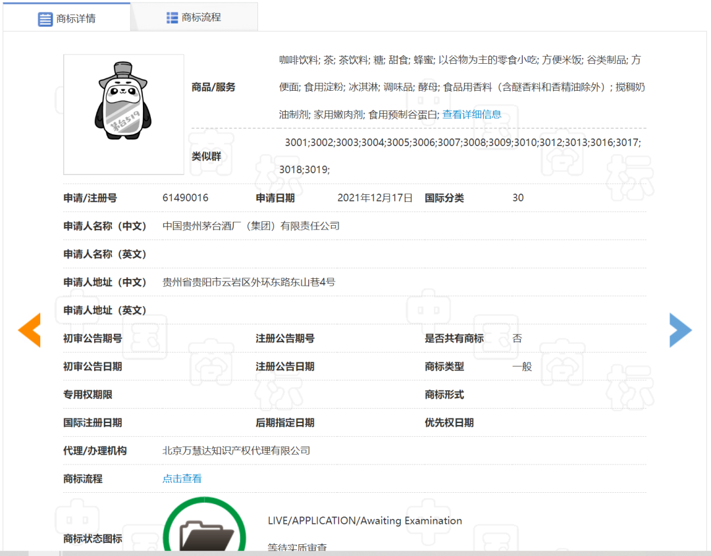
Task: Click the 专用权期限 label
Action: click(88, 395)
